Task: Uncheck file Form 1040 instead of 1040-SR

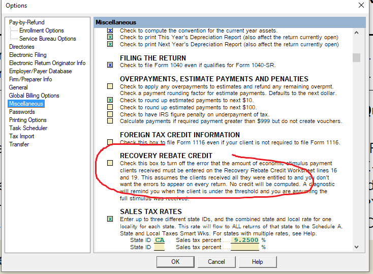Action: [x=110, y=65]
